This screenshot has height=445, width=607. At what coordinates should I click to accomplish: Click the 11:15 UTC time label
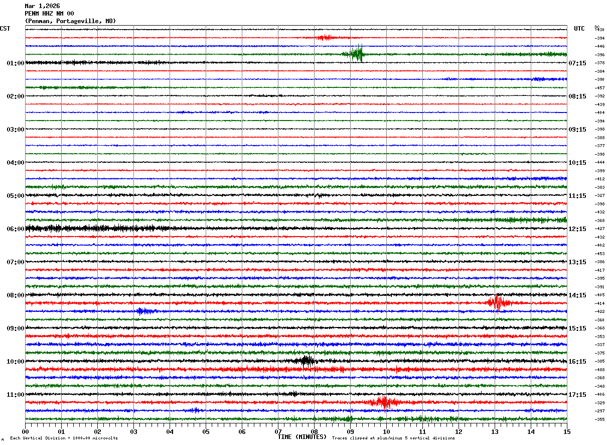click(x=577, y=196)
